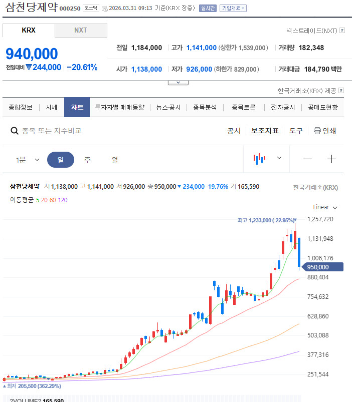Image resolution: width=352 pixels, height=402 pixels.
Task: Select the 월 monthly chart period
Action: pyautogui.click(x=114, y=160)
